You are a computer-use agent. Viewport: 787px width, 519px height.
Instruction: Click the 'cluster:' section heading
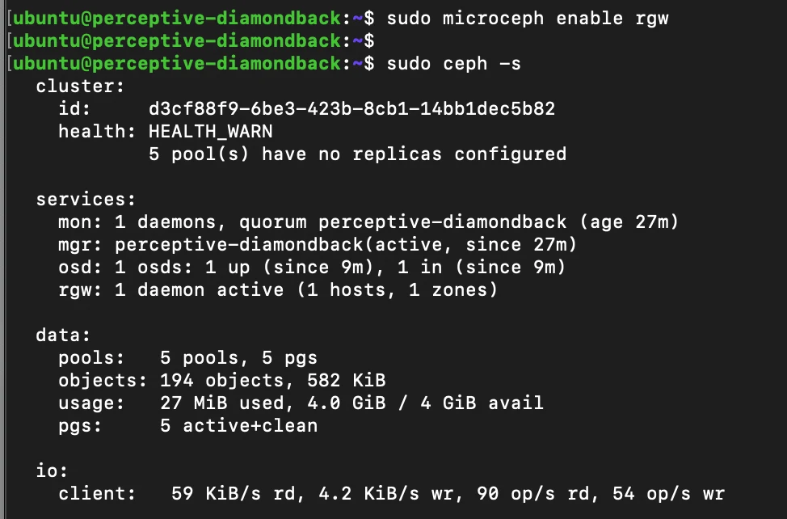point(80,86)
